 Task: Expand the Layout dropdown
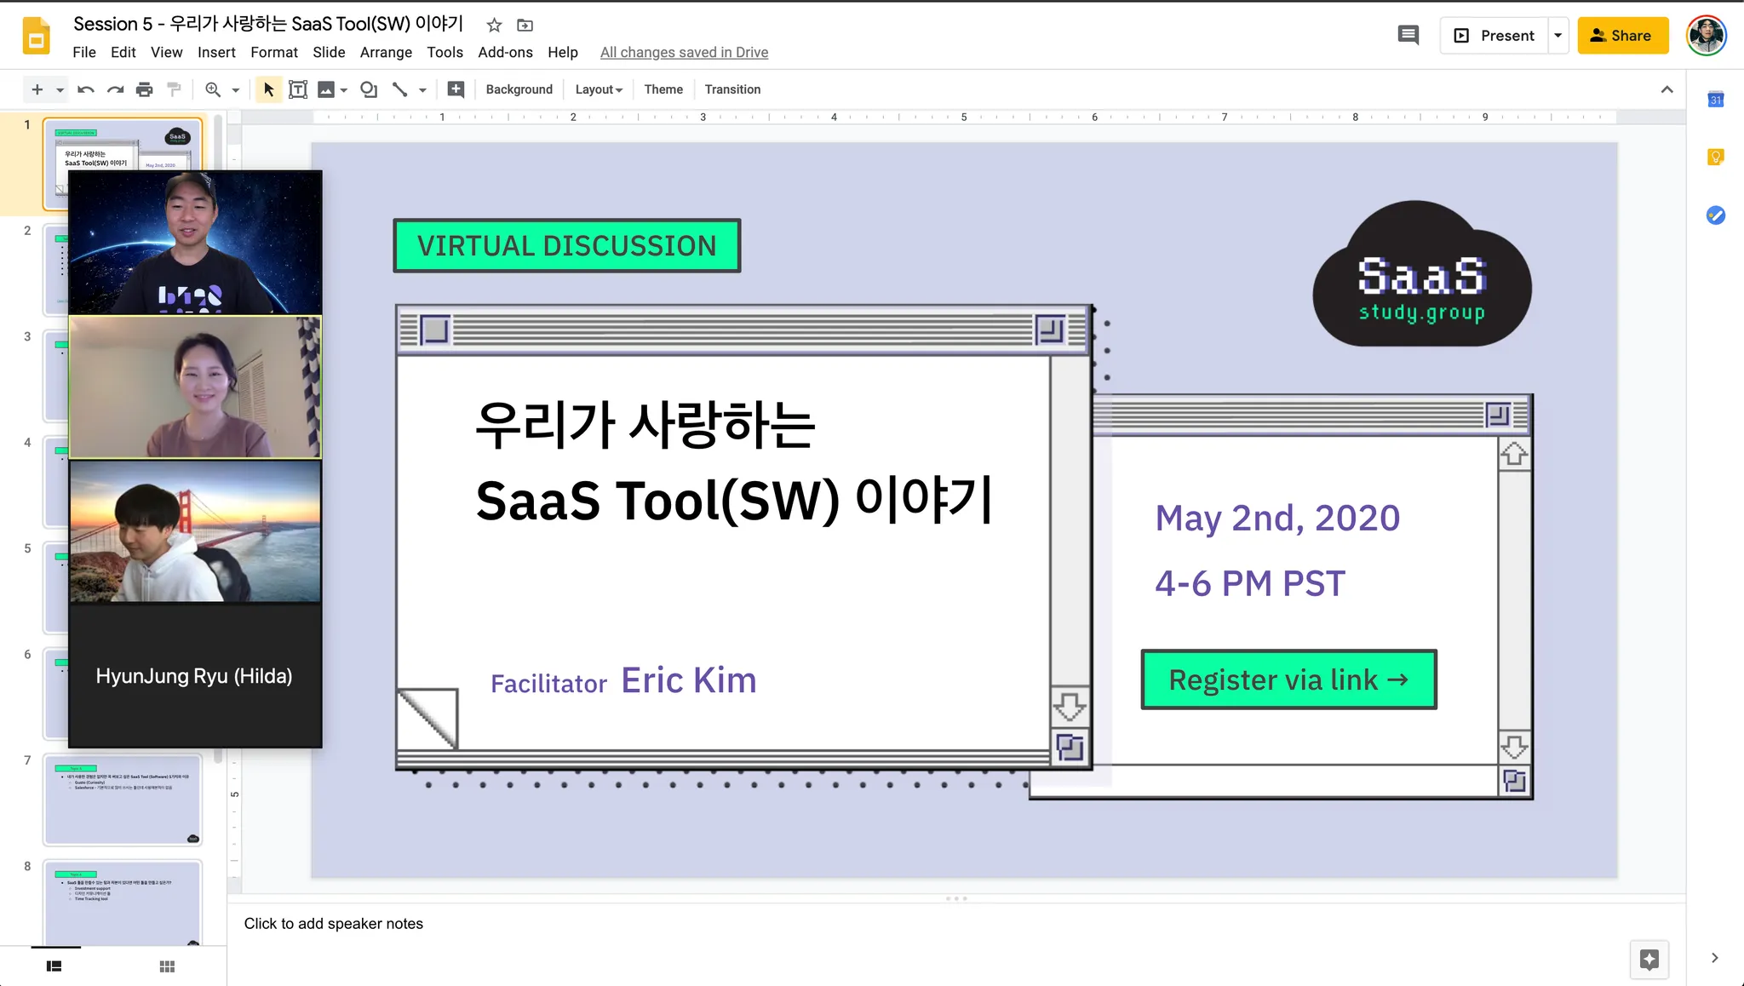tap(599, 89)
